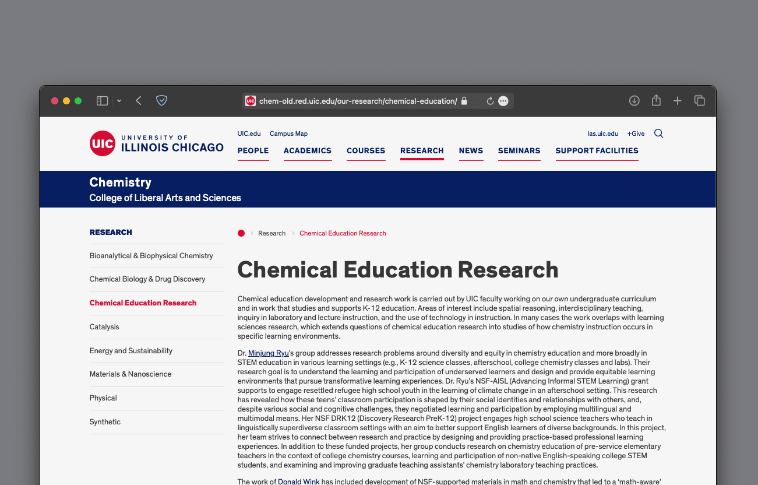This screenshot has height=485, width=758.
Task: Open sidebar options dropdown chevron
Action: coord(119,101)
